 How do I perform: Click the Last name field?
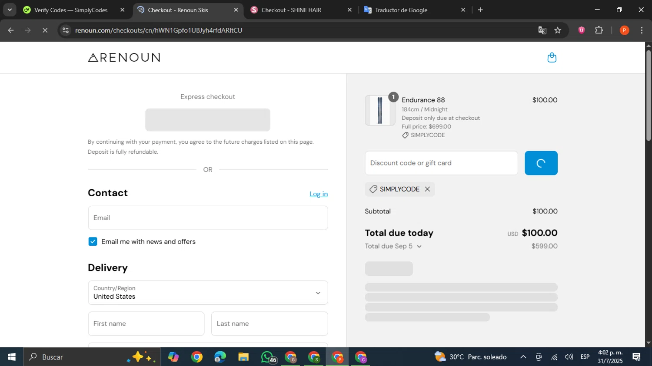(x=269, y=323)
